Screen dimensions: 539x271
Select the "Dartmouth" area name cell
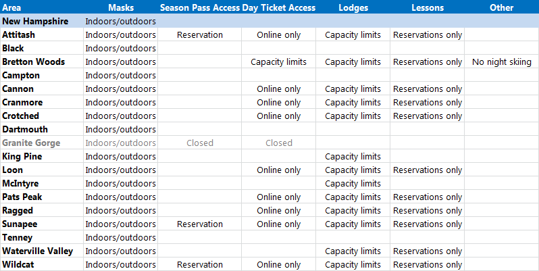pyautogui.click(x=24, y=129)
